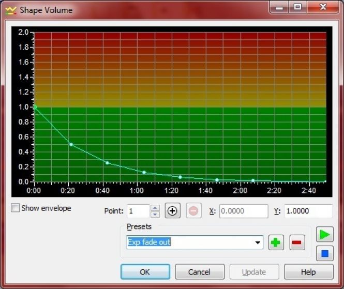344x289 pixels.
Task: Click the Cancel button
Action: (200, 271)
